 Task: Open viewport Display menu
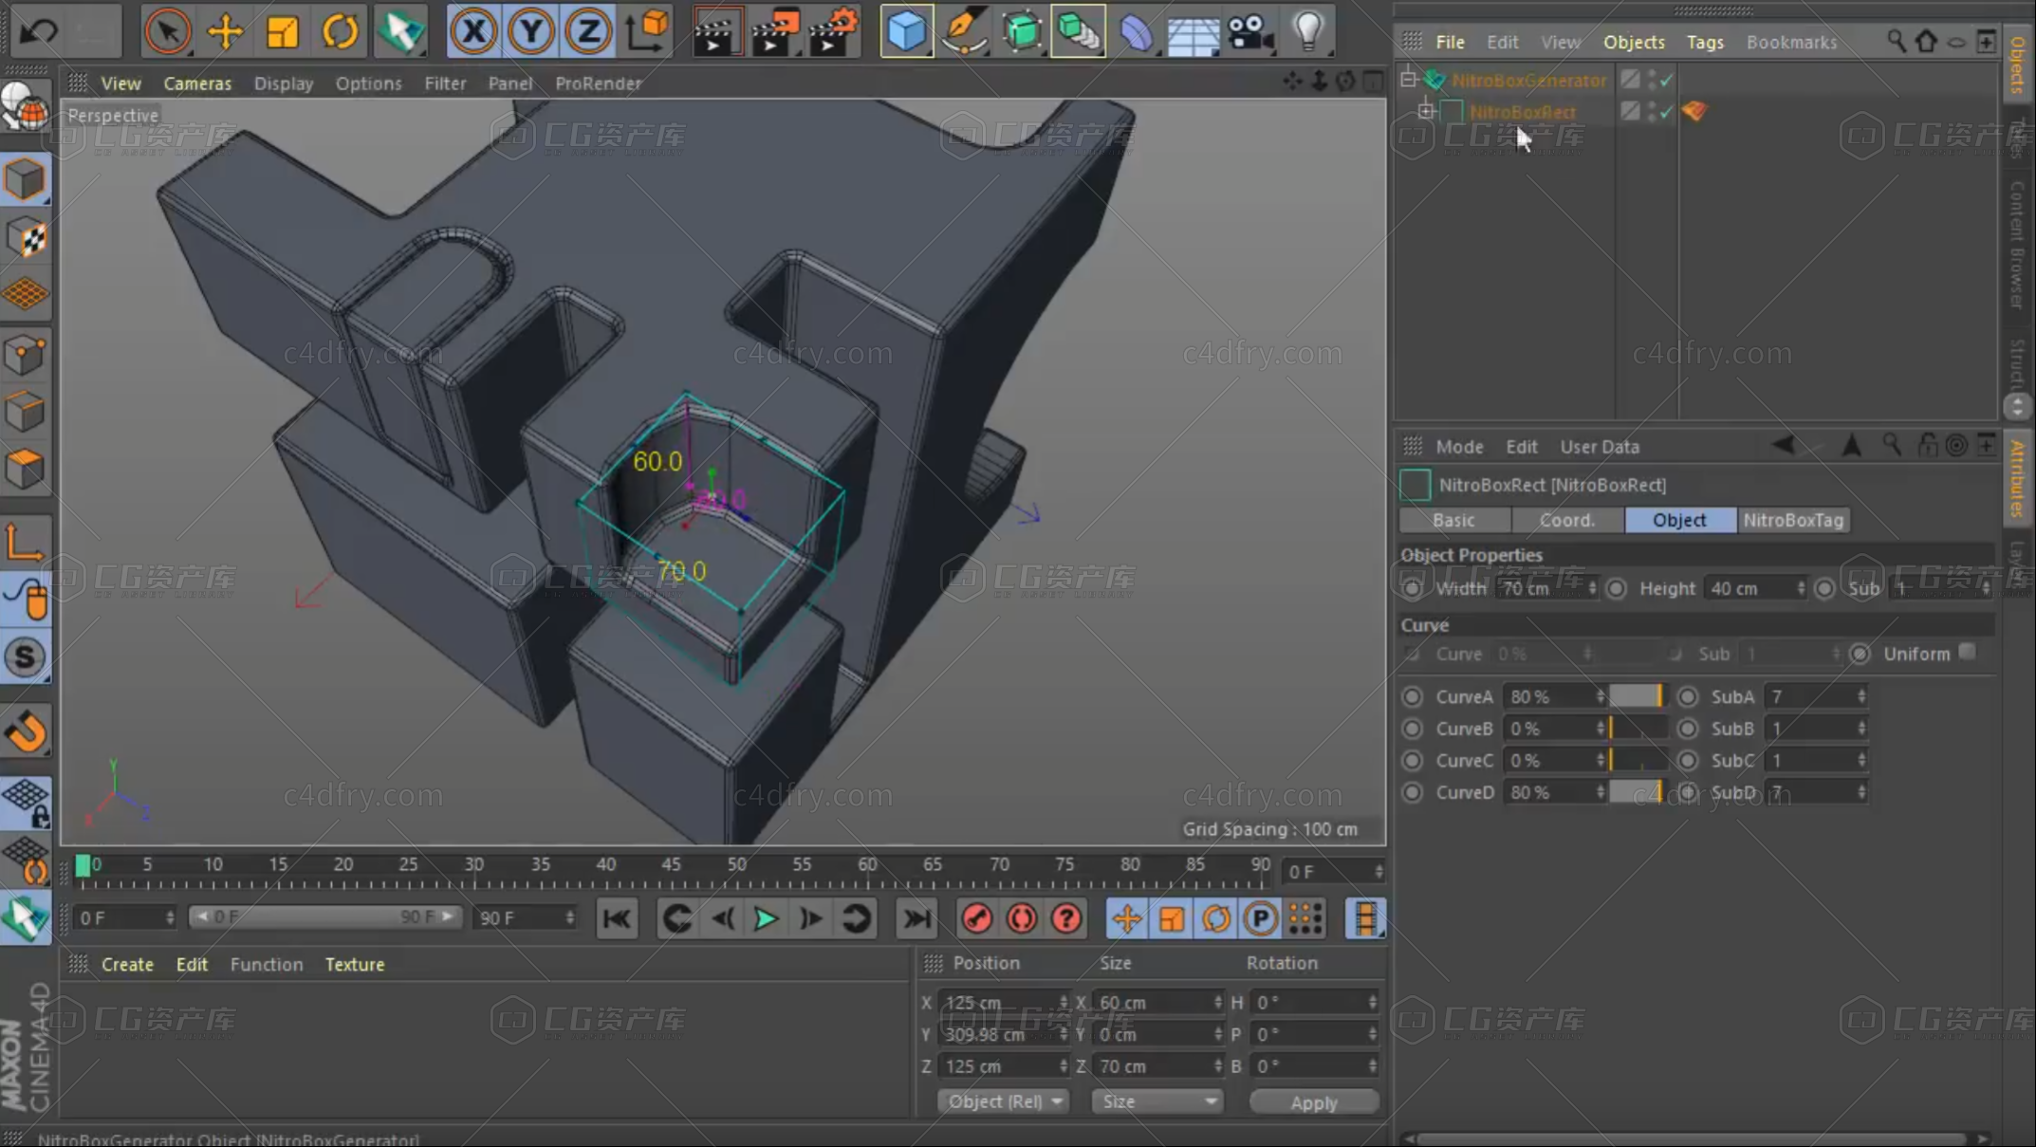point(284,83)
